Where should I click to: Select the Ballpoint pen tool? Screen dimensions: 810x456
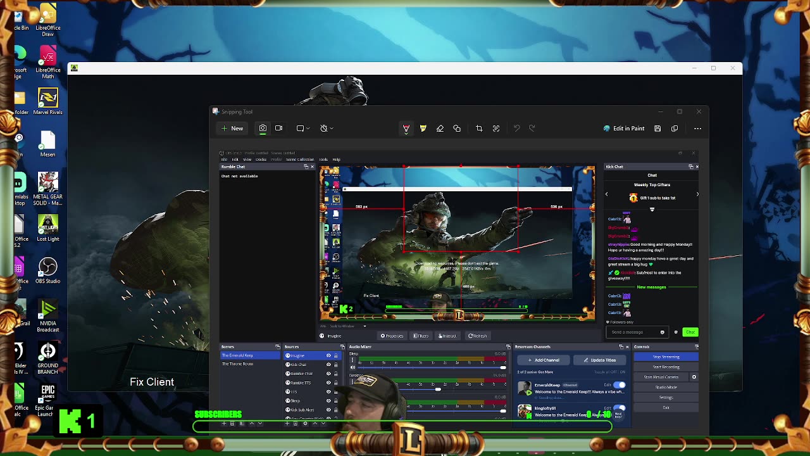tap(406, 129)
